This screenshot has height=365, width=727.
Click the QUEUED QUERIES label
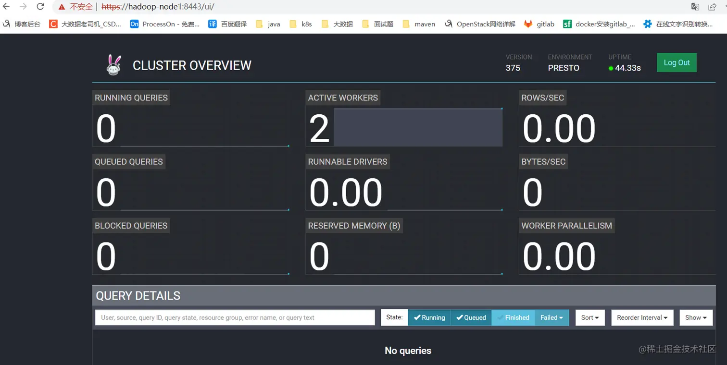(129, 161)
